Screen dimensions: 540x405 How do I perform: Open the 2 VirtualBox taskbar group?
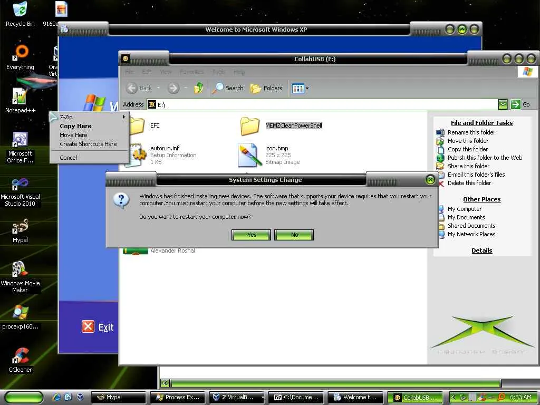pyautogui.click(x=237, y=398)
